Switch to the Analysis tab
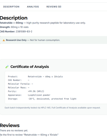 (x=33, y=7)
